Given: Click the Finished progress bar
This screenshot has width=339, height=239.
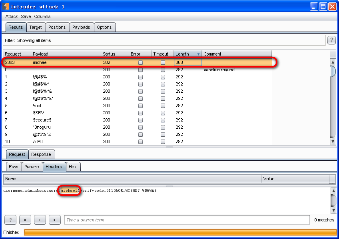Looking at the screenshot, I should pos(180,232).
